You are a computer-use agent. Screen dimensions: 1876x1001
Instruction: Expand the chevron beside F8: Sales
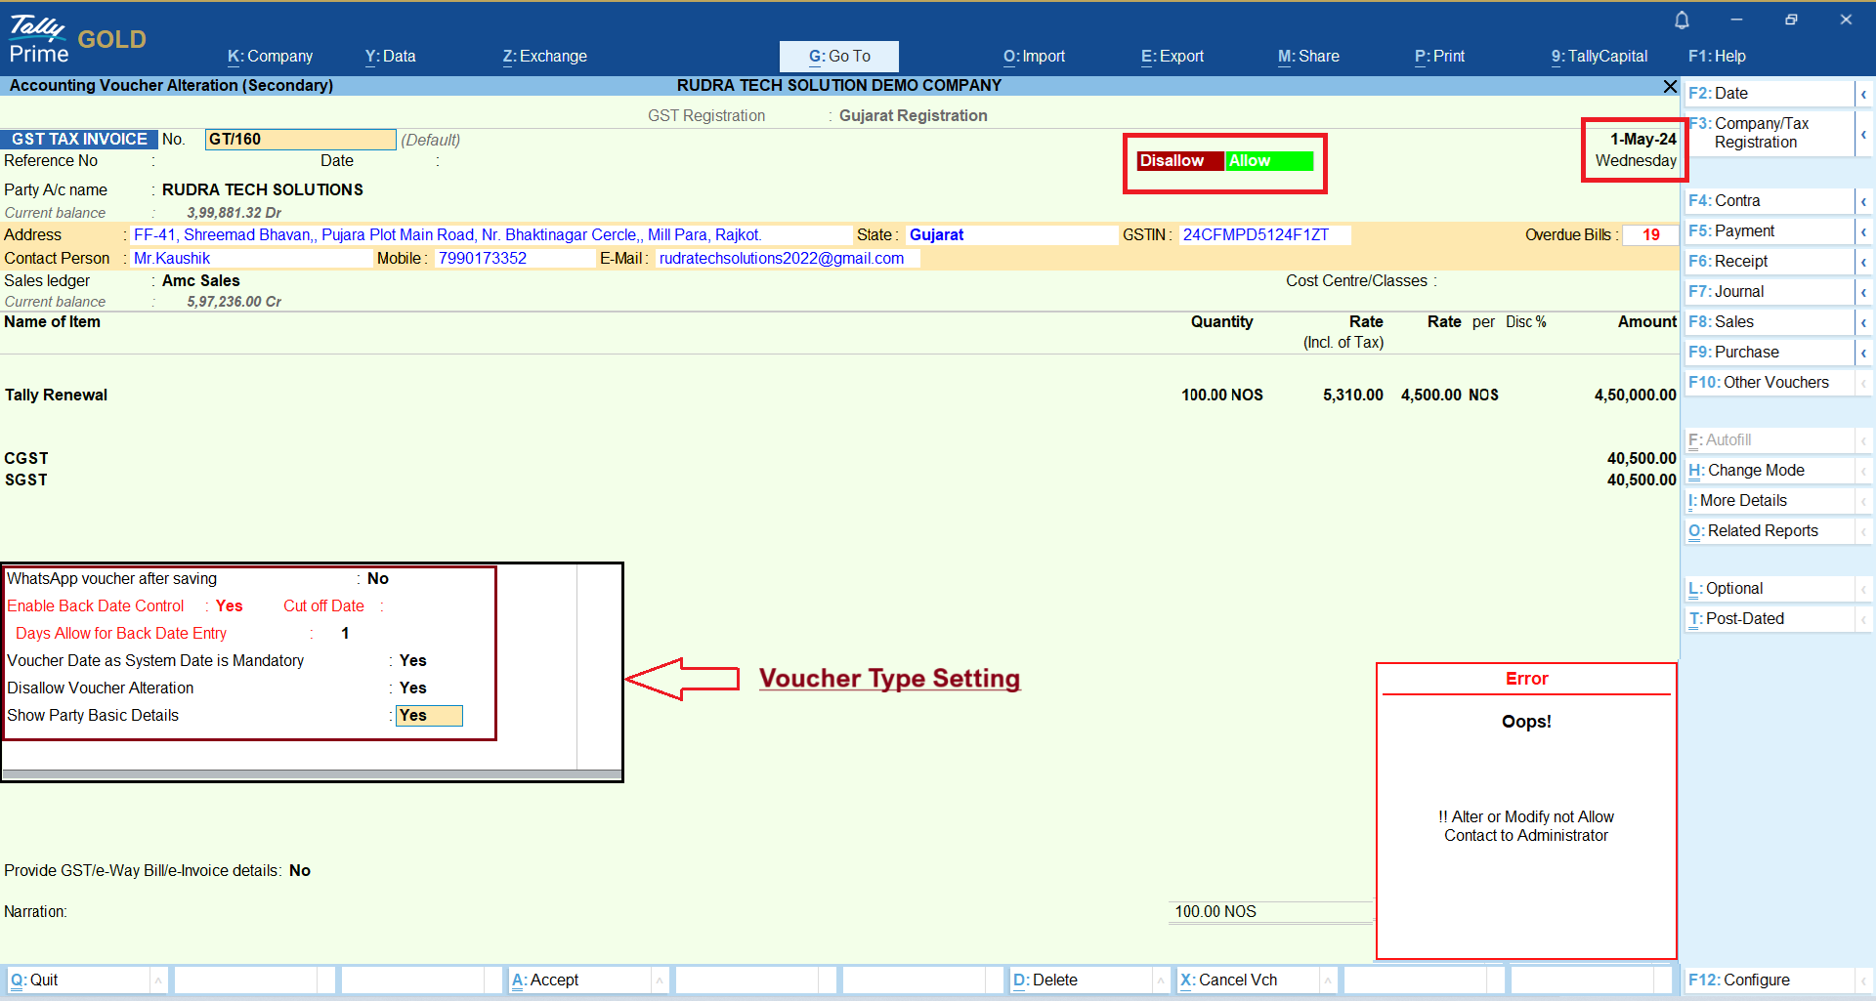pyautogui.click(x=1863, y=322)
